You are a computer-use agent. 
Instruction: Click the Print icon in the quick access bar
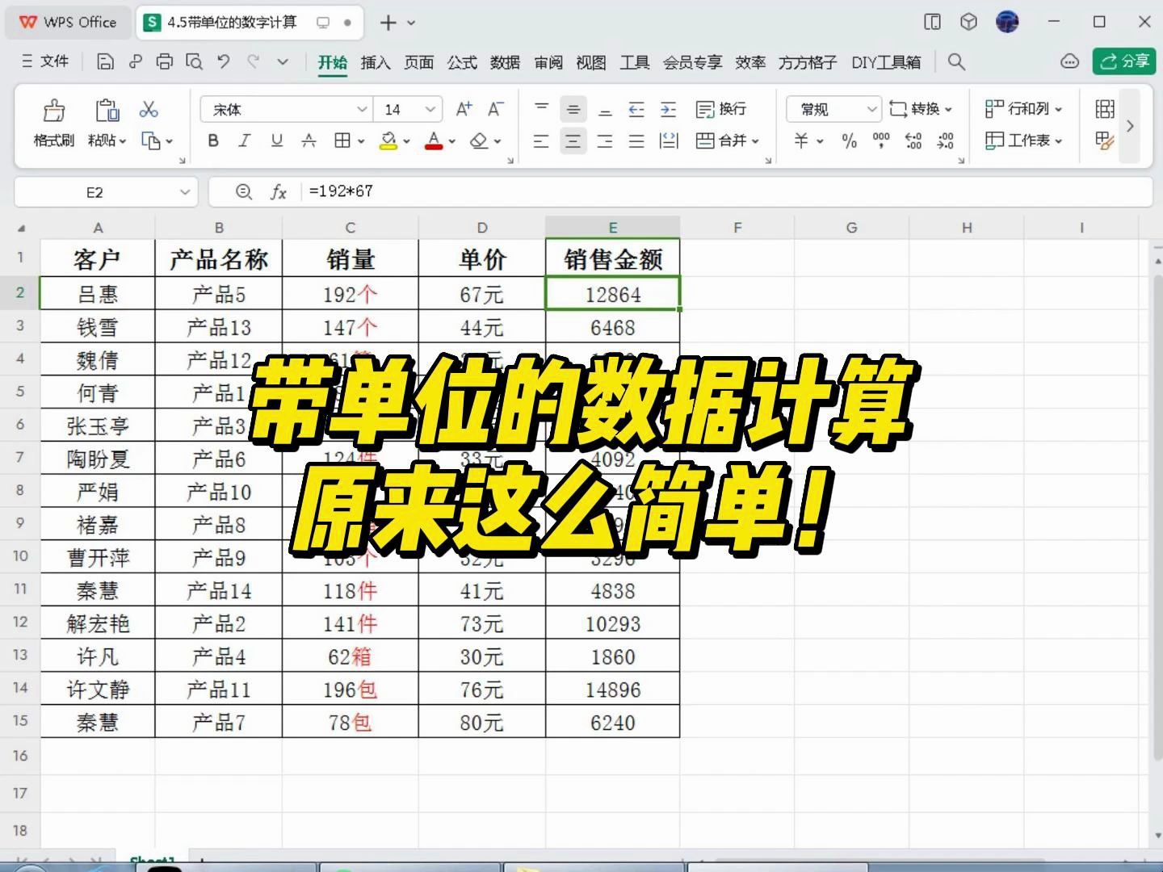tap(164, 61)
